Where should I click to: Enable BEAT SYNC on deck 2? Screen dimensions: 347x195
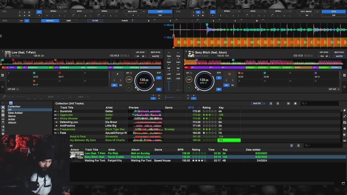(x=339, y=52)
